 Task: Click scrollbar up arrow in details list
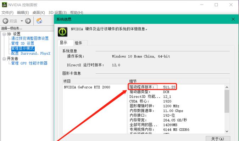tap(227, 87)
